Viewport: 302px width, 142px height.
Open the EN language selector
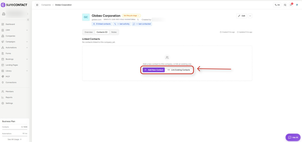click(277, 5)
